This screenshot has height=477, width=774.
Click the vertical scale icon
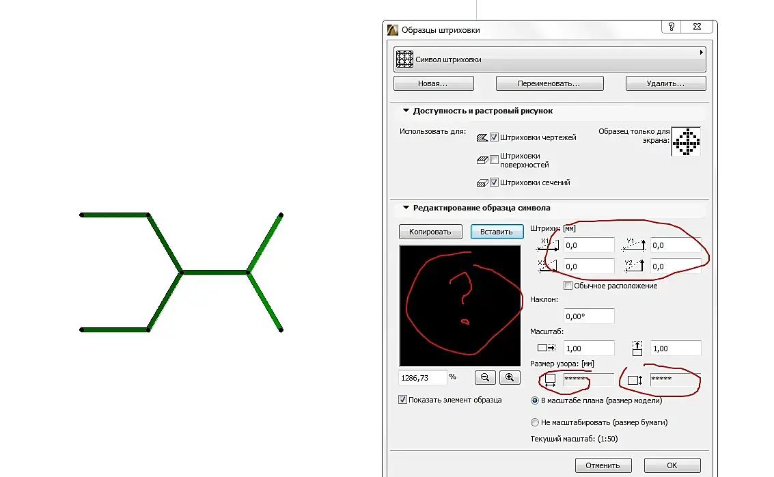coord(637,348)
